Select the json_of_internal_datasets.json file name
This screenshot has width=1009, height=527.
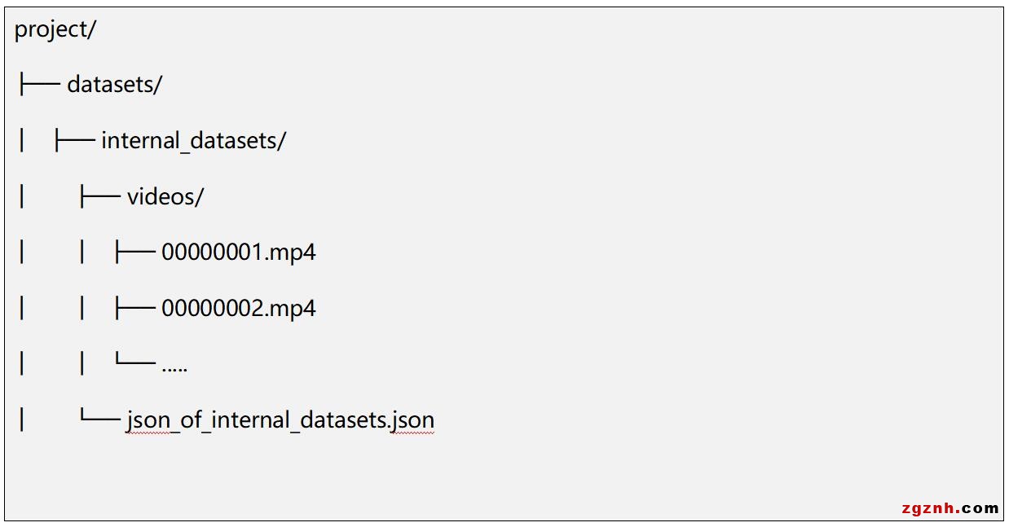point(280,421)
